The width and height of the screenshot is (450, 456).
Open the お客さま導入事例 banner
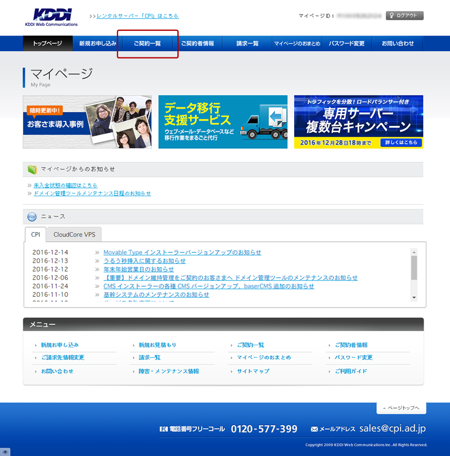coord(87,122)
